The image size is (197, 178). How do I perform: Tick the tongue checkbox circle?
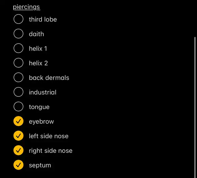pyautogui.click(x=18, y=106)
